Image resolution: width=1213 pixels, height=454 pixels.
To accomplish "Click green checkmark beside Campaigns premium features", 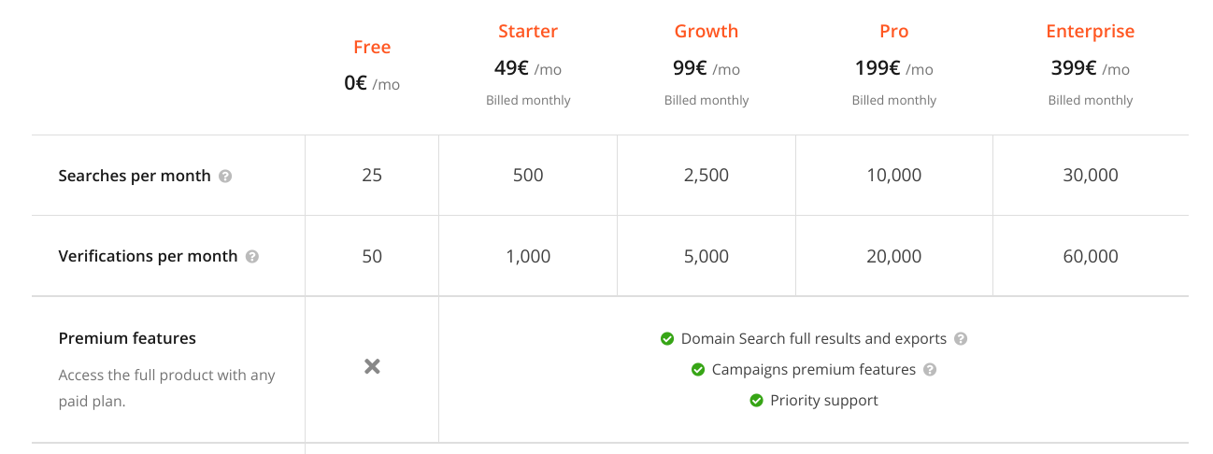I will point(698,370).
